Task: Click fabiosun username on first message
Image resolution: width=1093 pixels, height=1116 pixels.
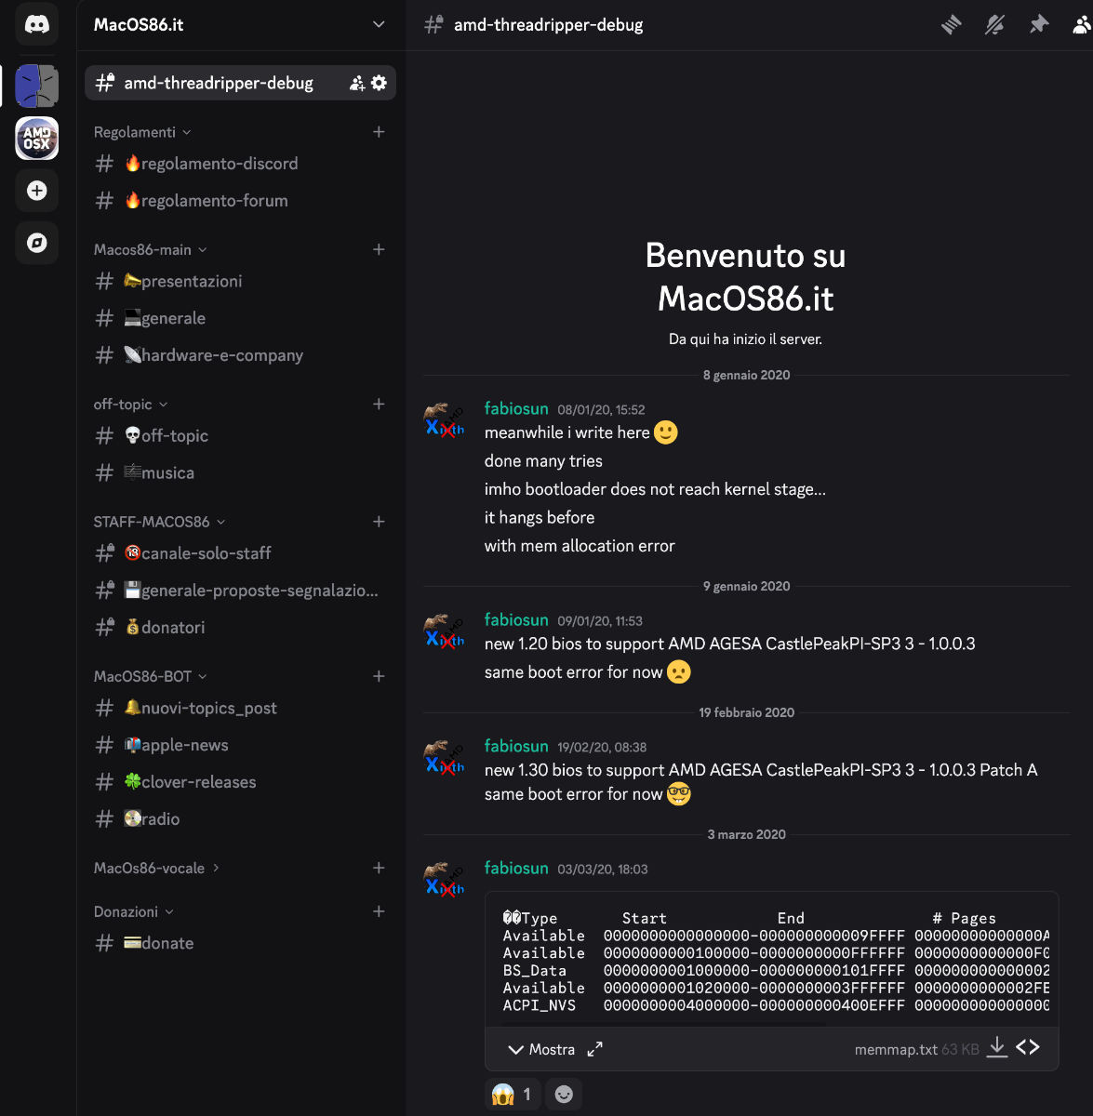Action: point(516,408)
